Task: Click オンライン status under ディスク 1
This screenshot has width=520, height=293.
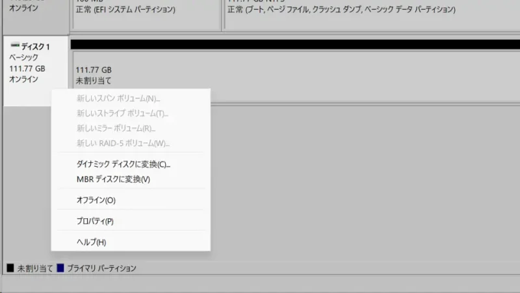Action: (x=23, y=79)
